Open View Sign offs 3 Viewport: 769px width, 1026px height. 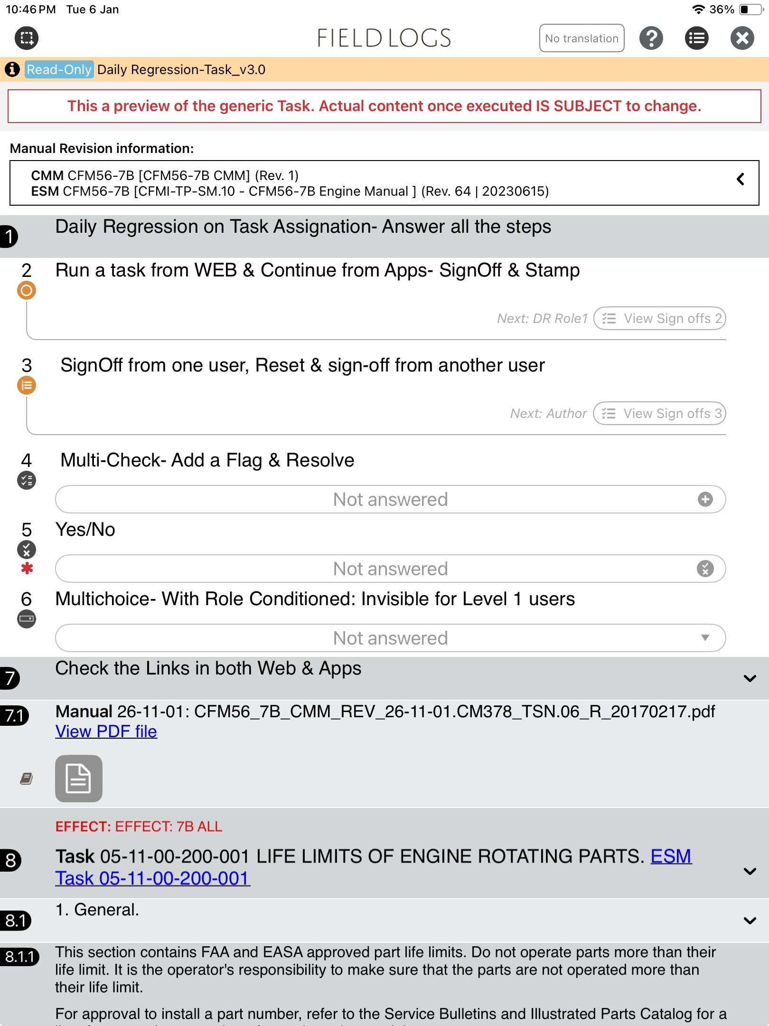660,413
